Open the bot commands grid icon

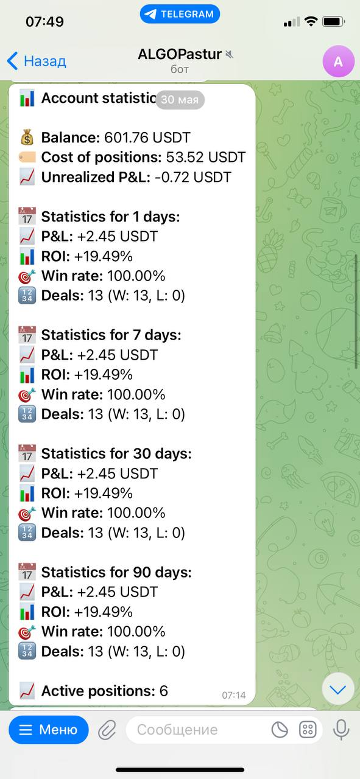click(308, 729)
